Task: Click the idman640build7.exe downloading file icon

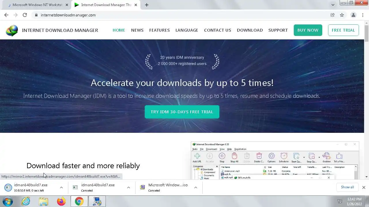Action: coord(8,187)
